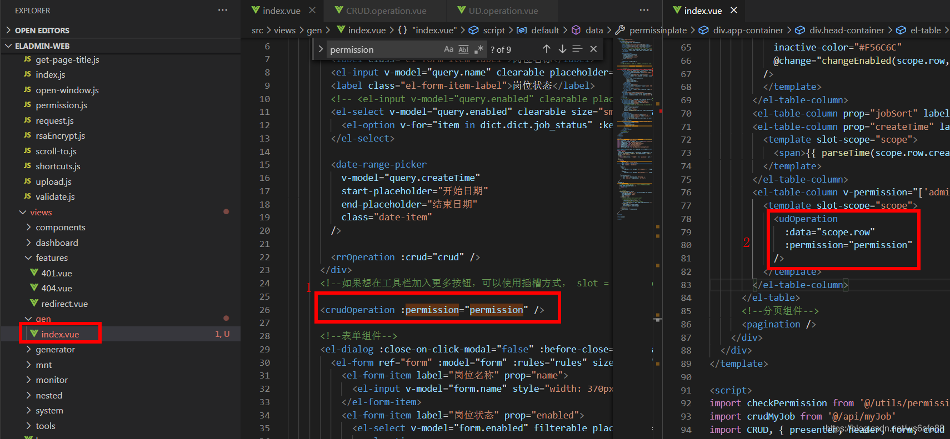Click the 'views' breadcrumb
950x439 pixels.
[x=284, y=30]
